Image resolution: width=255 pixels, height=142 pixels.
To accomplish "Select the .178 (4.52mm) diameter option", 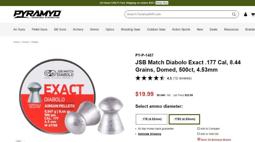I will click(152, 119).
